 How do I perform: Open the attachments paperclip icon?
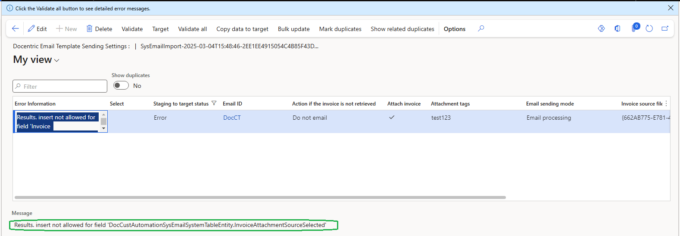(x=633, y=28)
